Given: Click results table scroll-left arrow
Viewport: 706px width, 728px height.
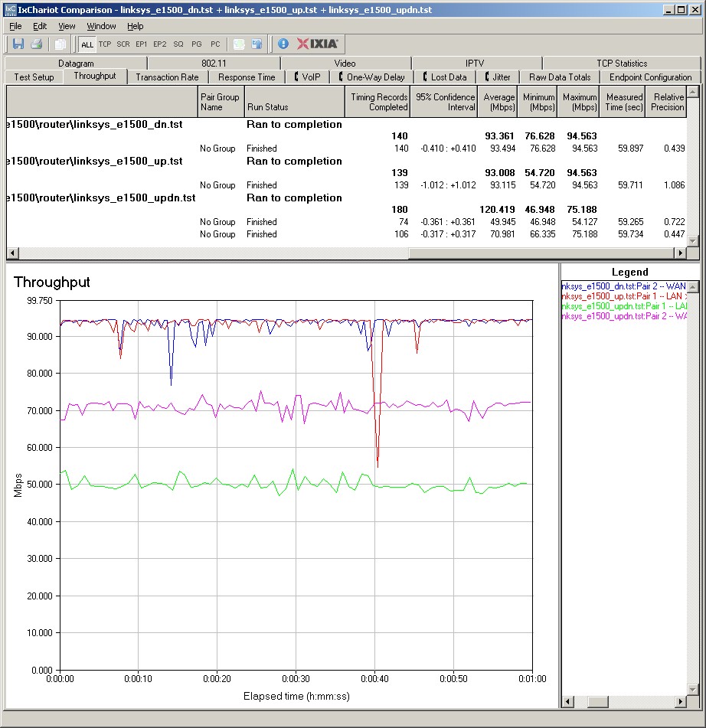Looking at the screenshot, I should [x=12, y=253].
